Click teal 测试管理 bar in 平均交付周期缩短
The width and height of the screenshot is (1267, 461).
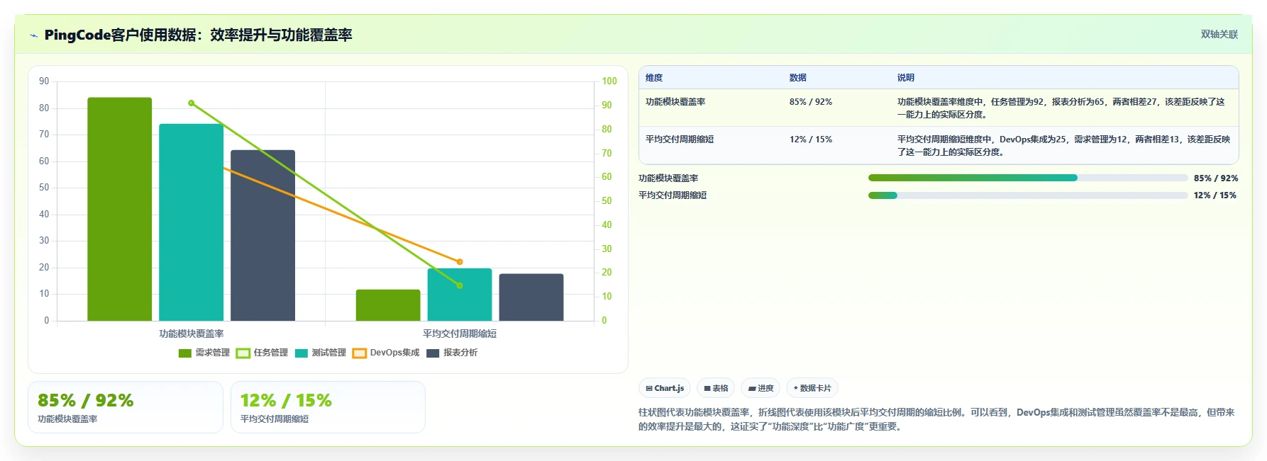[x=460, y=295]
